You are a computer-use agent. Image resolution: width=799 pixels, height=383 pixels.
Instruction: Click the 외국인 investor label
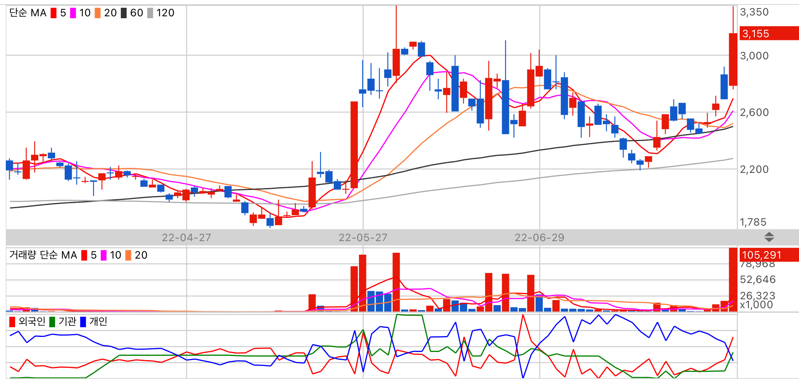(32, 321)
